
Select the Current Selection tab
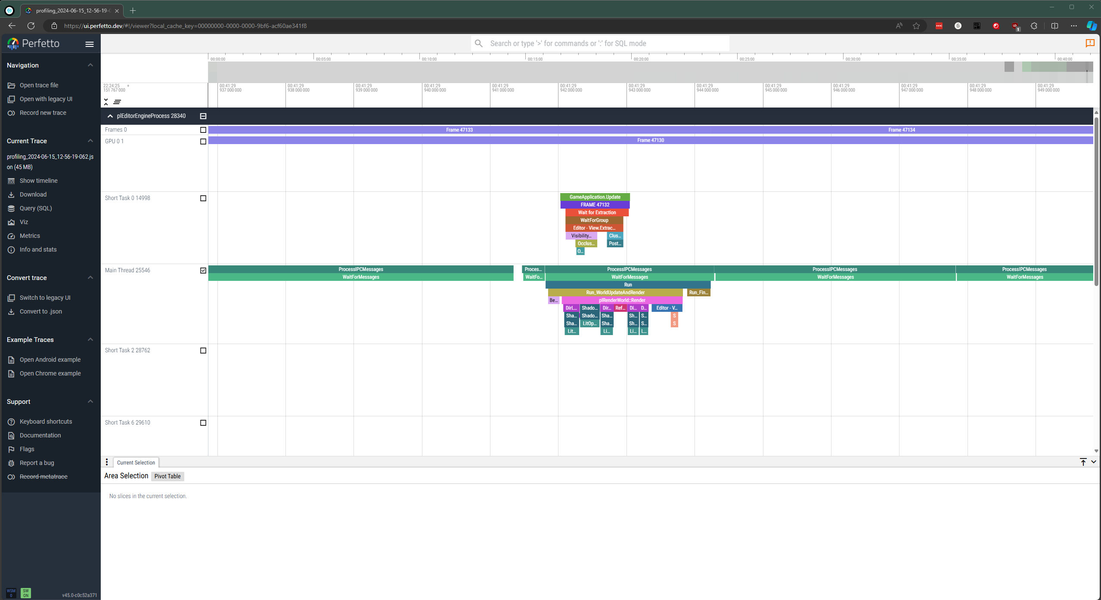click(135, 462)
